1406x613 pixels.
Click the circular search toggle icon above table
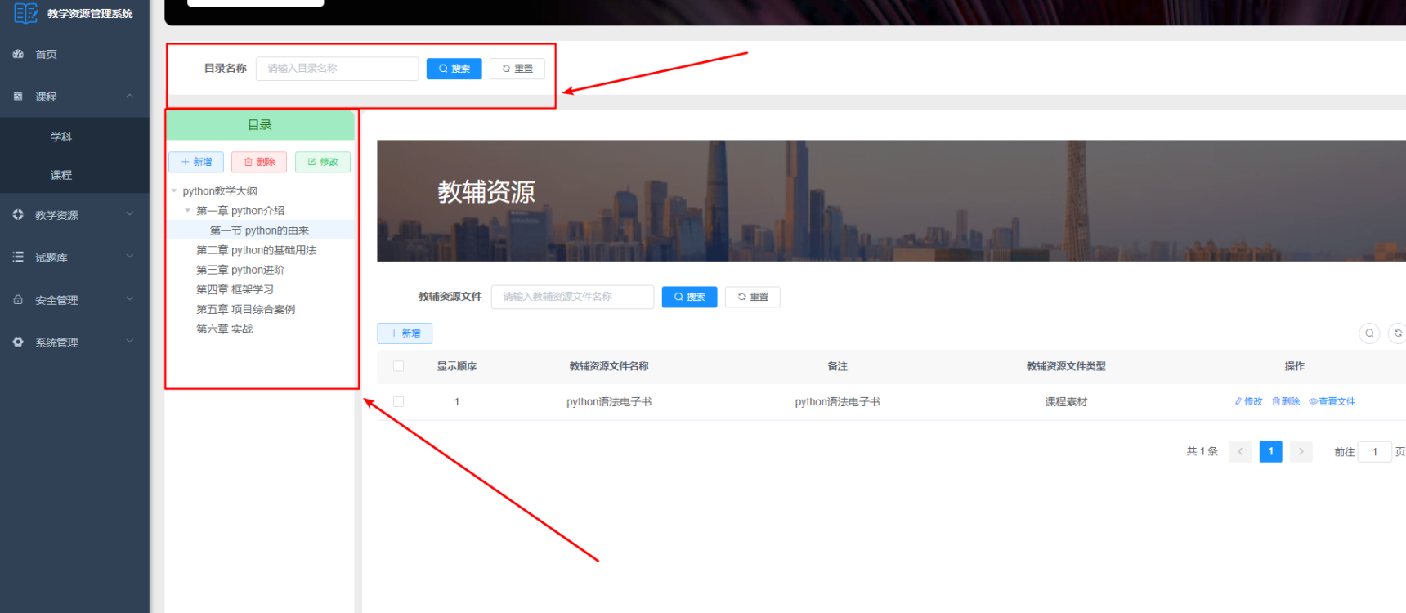point(1369,333)
